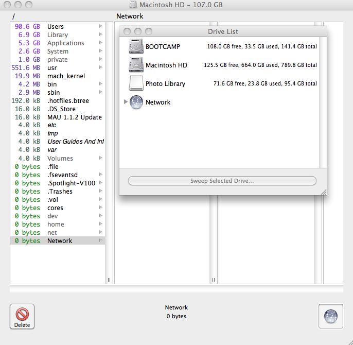This screenshot has width=353, height=345.
Task: Select the Users row in file list
Action: [58, 26]
